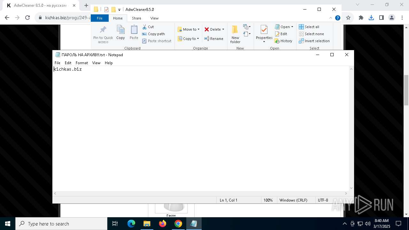Image resolution: width=409 pixels, height=230 pixels.
Task: Collapse the Explorer ribbon with the chevron
Action: [x=331, y=18]
